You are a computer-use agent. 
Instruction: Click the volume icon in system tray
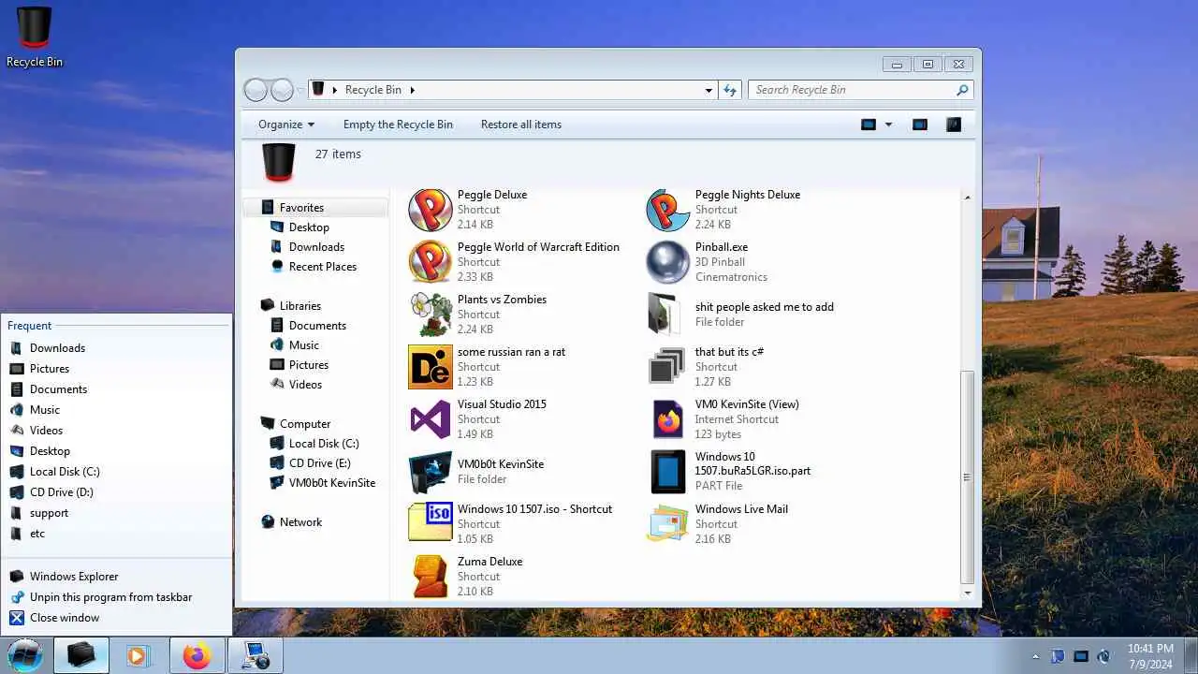tap(1103, 656)
